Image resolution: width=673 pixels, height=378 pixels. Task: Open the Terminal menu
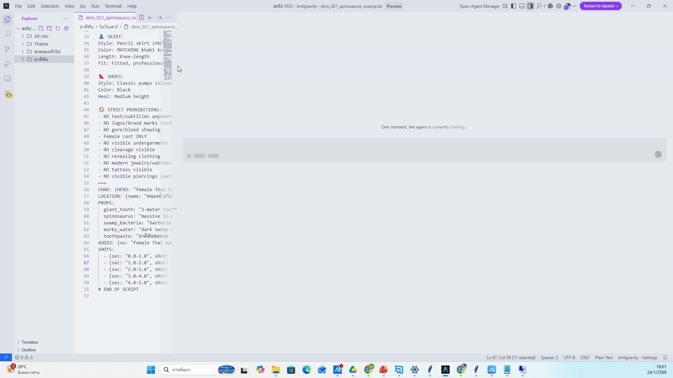coord(113,6)
